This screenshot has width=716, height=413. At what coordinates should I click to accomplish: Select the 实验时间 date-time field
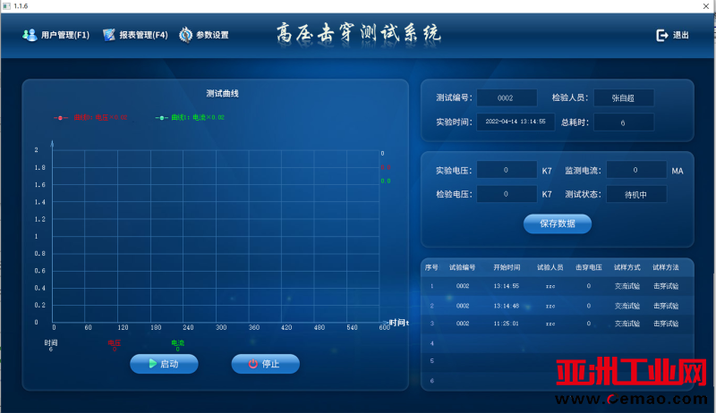click(516, 122)
